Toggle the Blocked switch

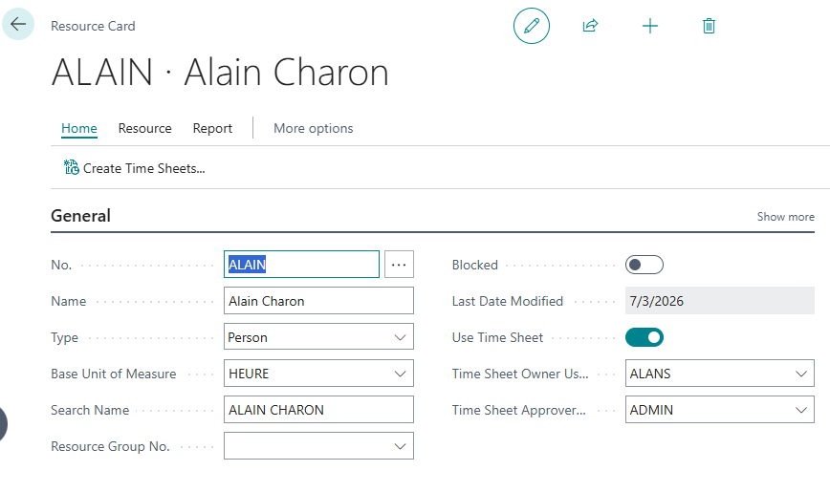pyautogui.click(x=644, y=265)
